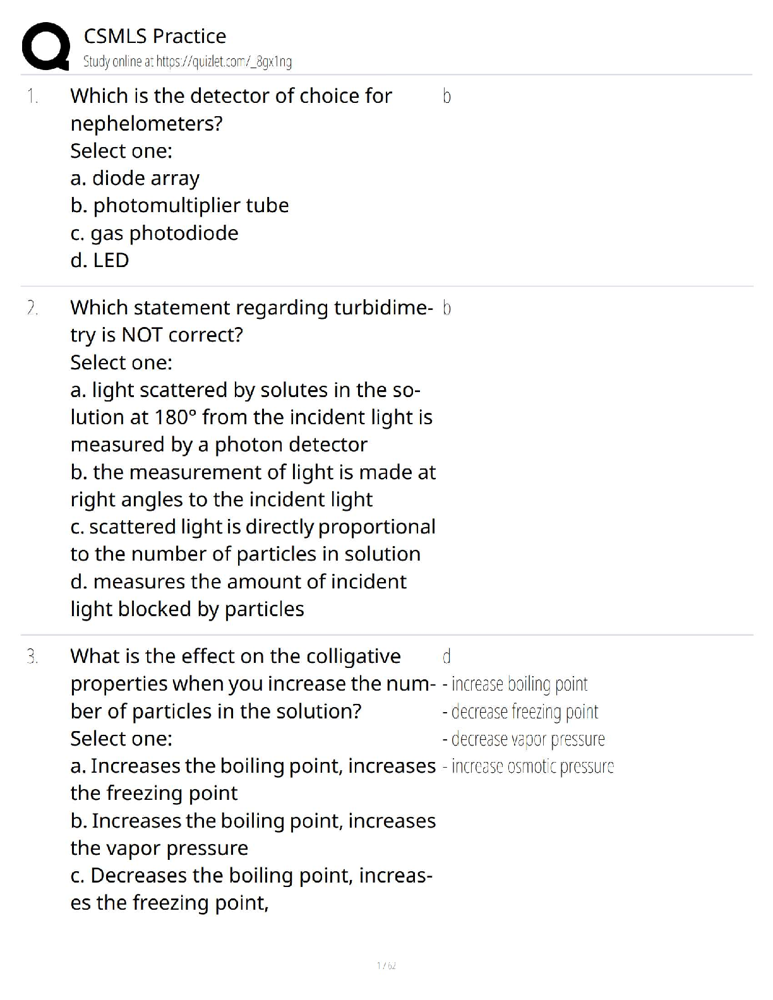
Task: Click answer letter b for question 1
Action: pyautogui.click(x=446, y=97)
